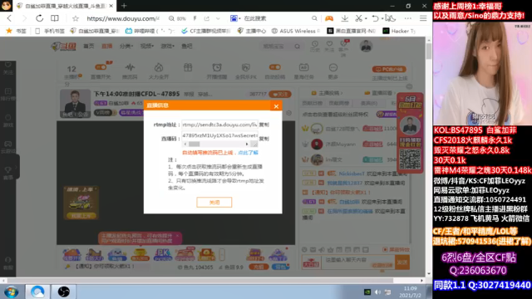Click the 80% zoom indicator
This screenshot has width=532, height=299.
(x=177, y=18)
